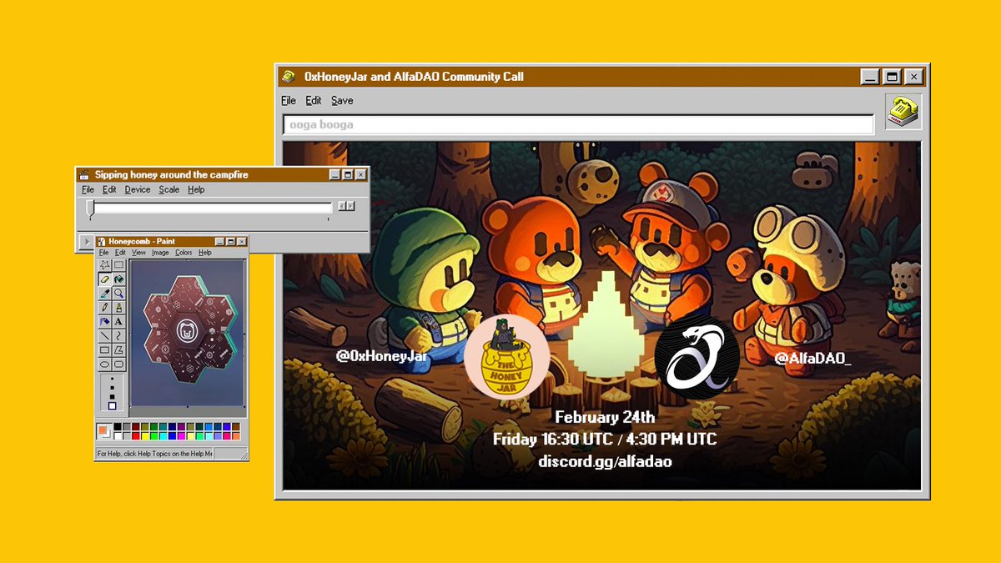Click the @0xHoneyJar handle text
Image resolution: width=1001 pixels, height=563 pixels.
click(381, 356)
